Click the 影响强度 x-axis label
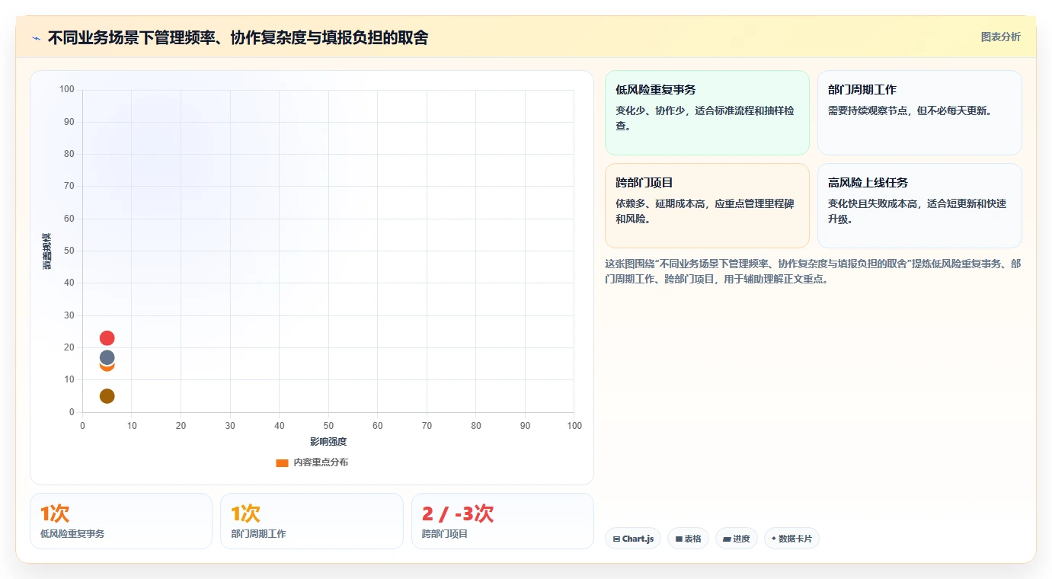Screen dimensions: 1052x579 328,442
